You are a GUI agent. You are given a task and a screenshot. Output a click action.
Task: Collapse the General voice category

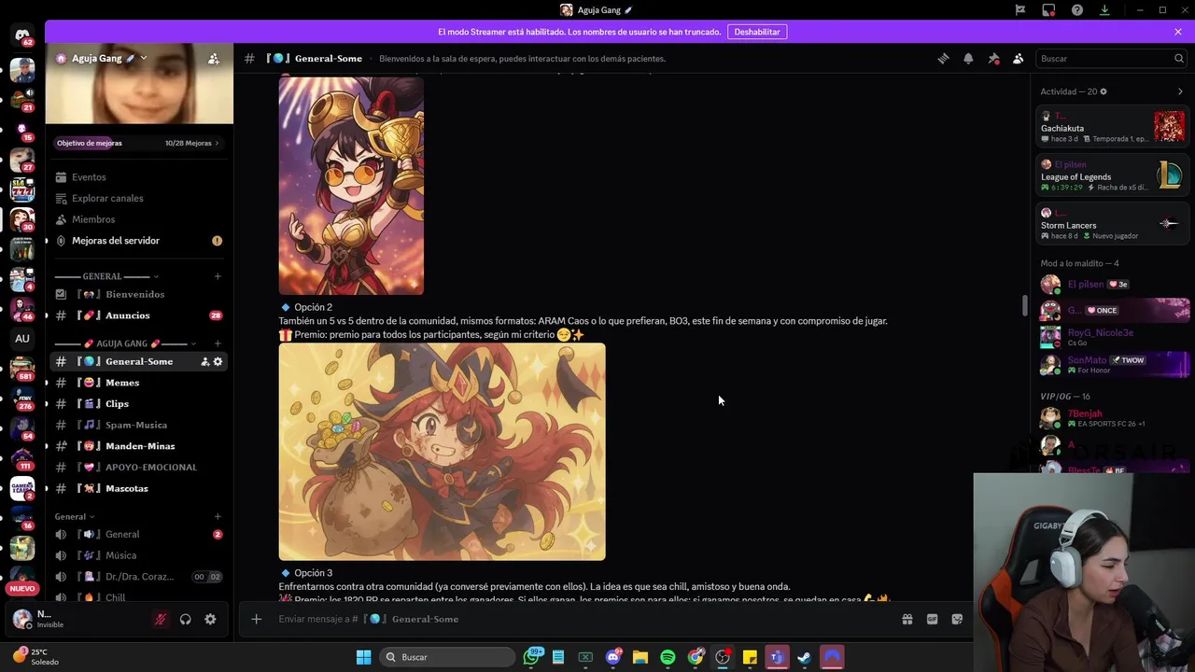(75, 516)
